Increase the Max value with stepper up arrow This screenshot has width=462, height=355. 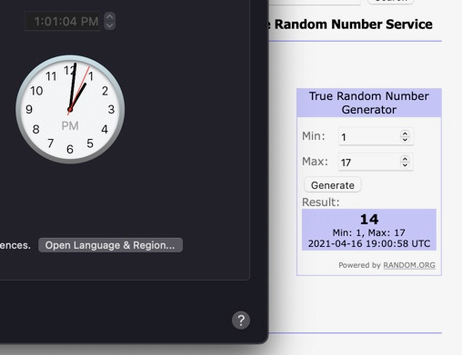[405, 159]
